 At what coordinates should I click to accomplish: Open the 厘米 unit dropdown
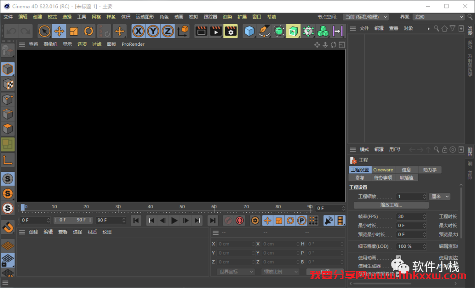point(439,196)
